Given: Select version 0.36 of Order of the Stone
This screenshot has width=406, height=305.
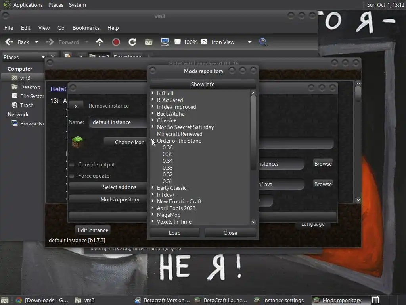Looking at the screenshot, I should (x=168, y=147).
